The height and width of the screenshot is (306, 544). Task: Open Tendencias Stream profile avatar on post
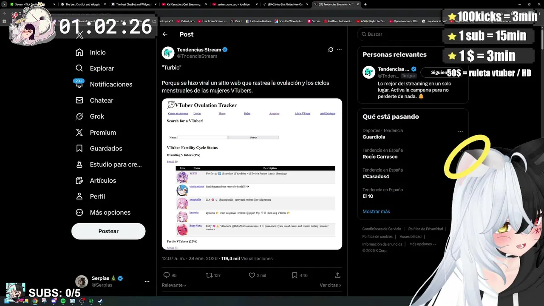point(168,53)
